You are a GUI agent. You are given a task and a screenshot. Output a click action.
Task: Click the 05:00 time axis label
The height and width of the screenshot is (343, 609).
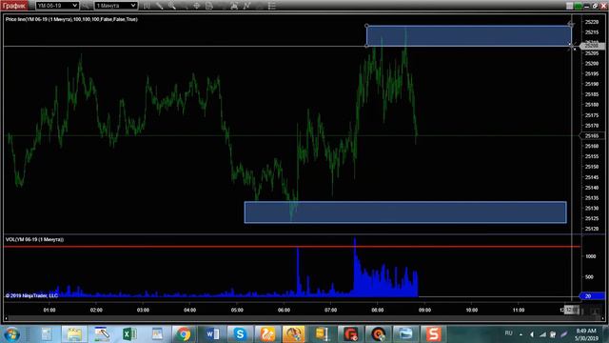[x=237, y=310]
